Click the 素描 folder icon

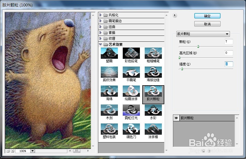click(105, 33)
